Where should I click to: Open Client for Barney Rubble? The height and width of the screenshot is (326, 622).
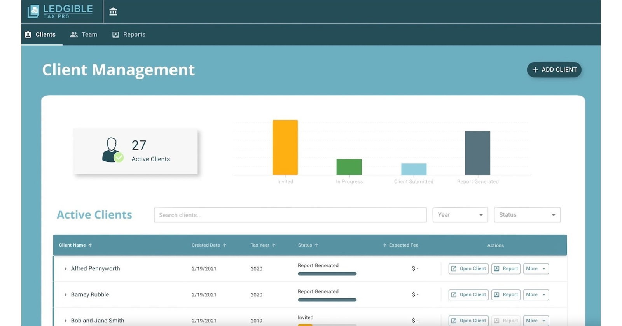coord(468,294)
